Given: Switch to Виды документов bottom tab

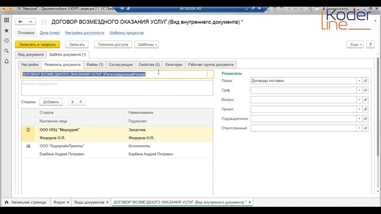Looking at the screenshot, I should pos(89,202).
